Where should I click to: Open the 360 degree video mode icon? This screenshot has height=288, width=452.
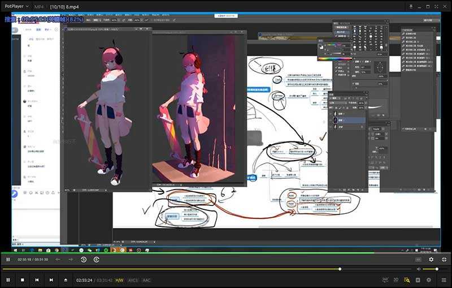(x=385, y=280)
